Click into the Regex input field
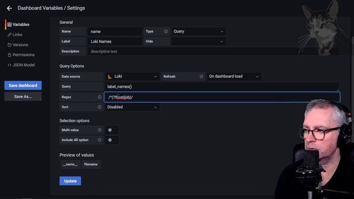 click(222, 97)
